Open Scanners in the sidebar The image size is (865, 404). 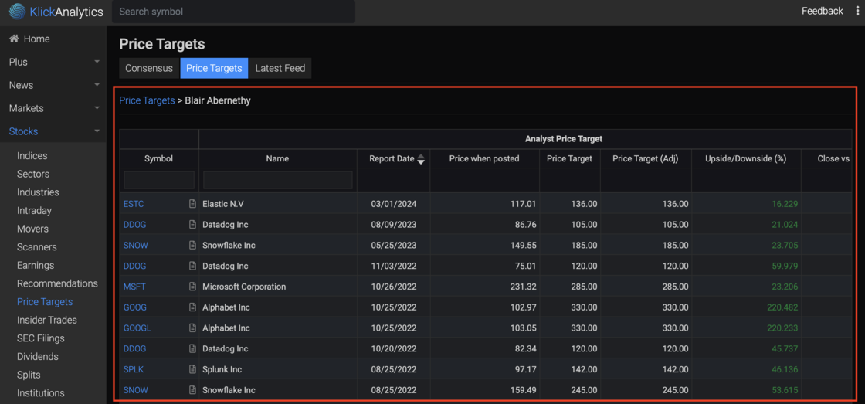(x=37, y=246)
